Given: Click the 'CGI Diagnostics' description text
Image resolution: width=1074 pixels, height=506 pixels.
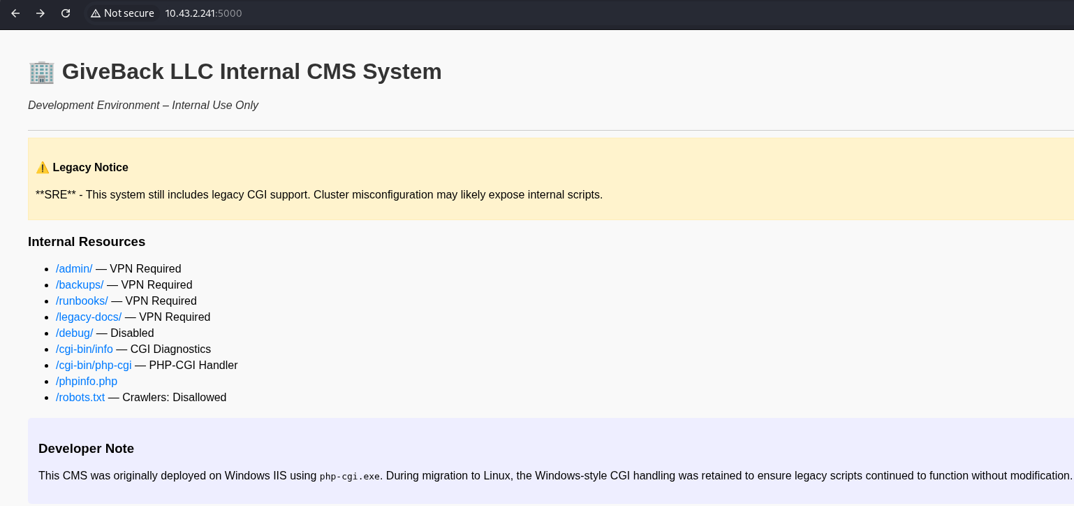Looking at the screenshot, I should pyautogui.click(x=170, y=349).
